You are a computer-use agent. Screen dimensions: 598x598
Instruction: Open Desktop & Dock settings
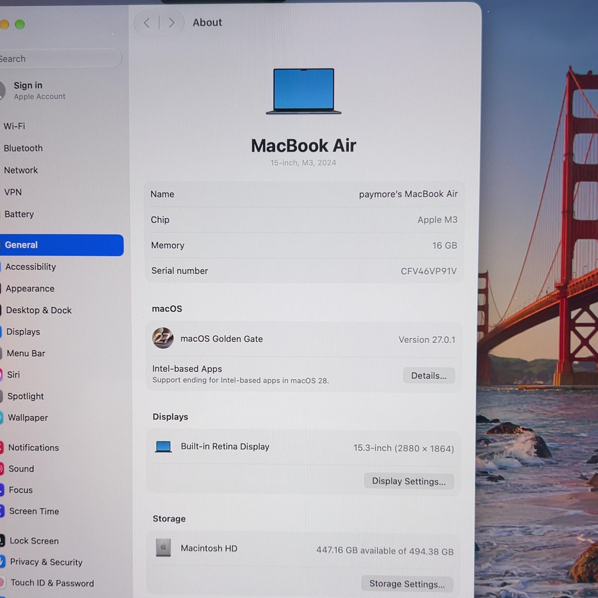(39, 310)
